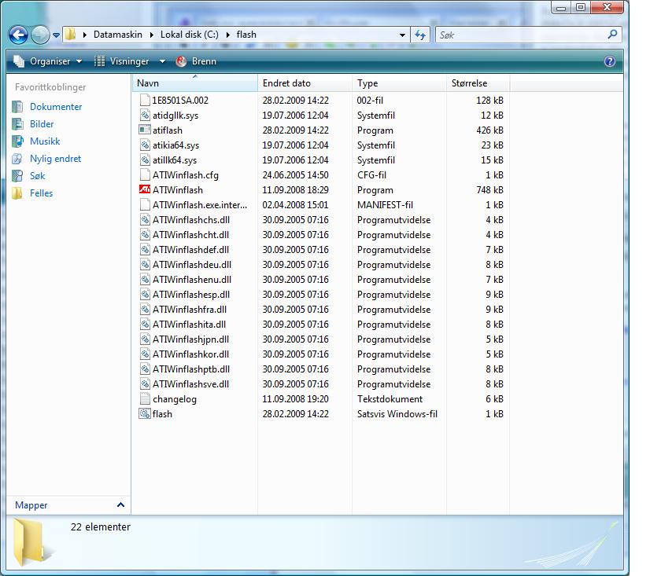Select the atikia64.sys file icon
The image size is (661, 576).
click(145, 145)
